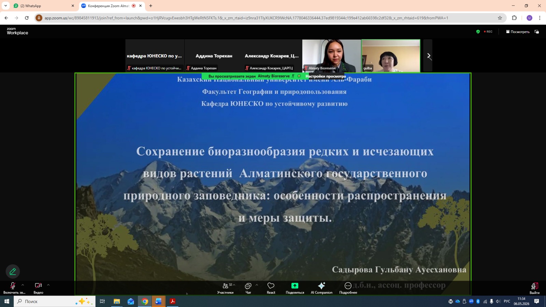Leave the meeting with Выйти

click(x=534, y=288)
